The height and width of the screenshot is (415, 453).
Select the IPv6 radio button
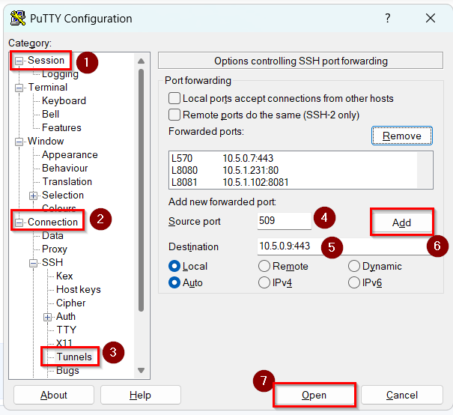tap(354, 282)
